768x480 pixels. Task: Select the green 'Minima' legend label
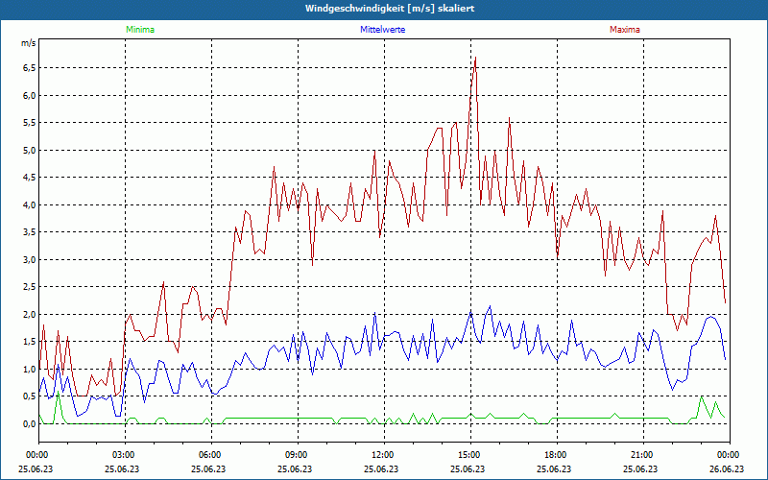(140, 30)
